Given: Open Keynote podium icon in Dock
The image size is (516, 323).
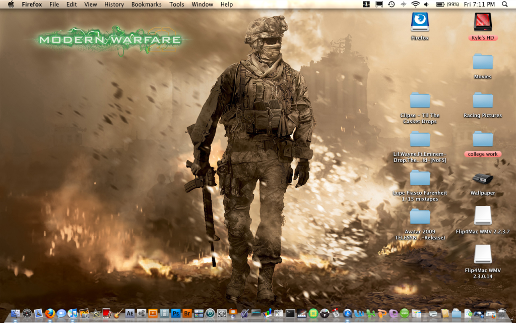Looking at the screenshot, I should (233, 313).
